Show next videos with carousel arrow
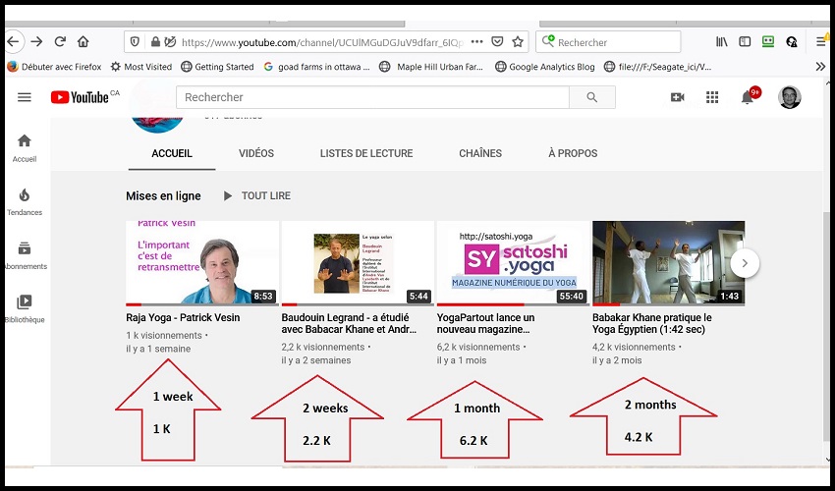The image size is (835, 491). [745, 262]
